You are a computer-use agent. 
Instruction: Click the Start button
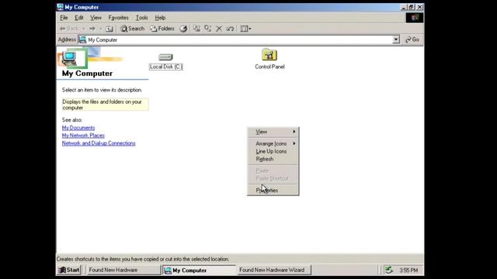pos(69,270)
